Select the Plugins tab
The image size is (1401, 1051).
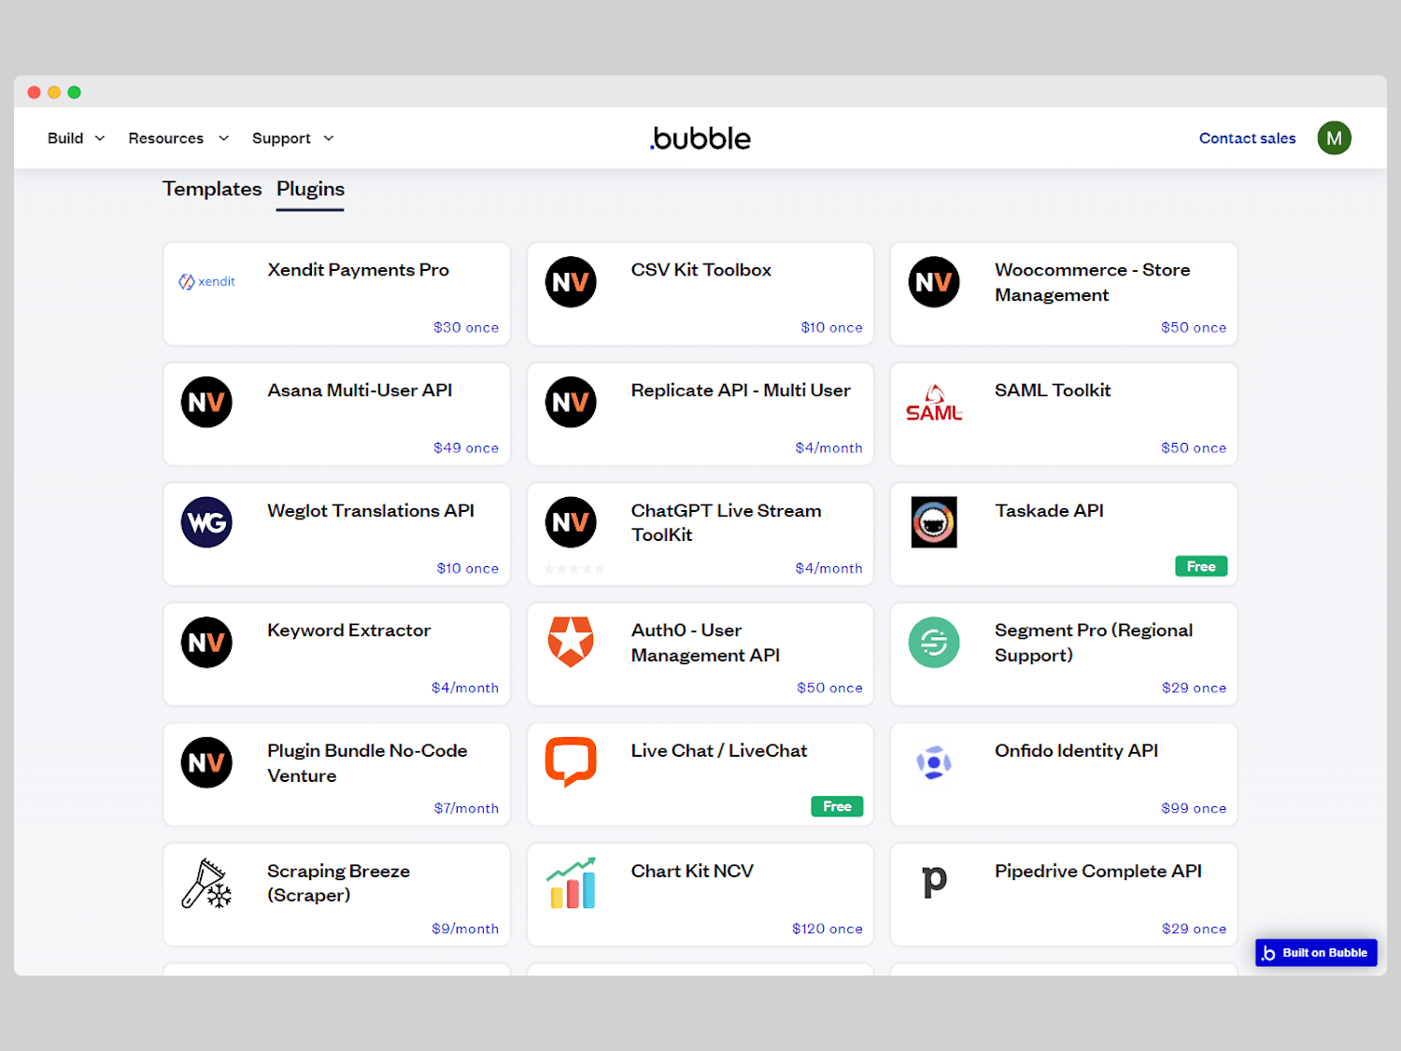(310, 190)
